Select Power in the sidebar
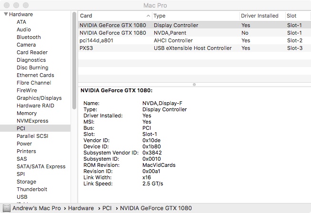Viewport: 311px width, 213px height. tap(24, 144)
